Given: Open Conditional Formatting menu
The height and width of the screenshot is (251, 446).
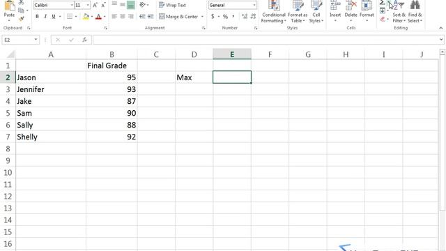Looking at the screenshot, I should click(274, 12).
